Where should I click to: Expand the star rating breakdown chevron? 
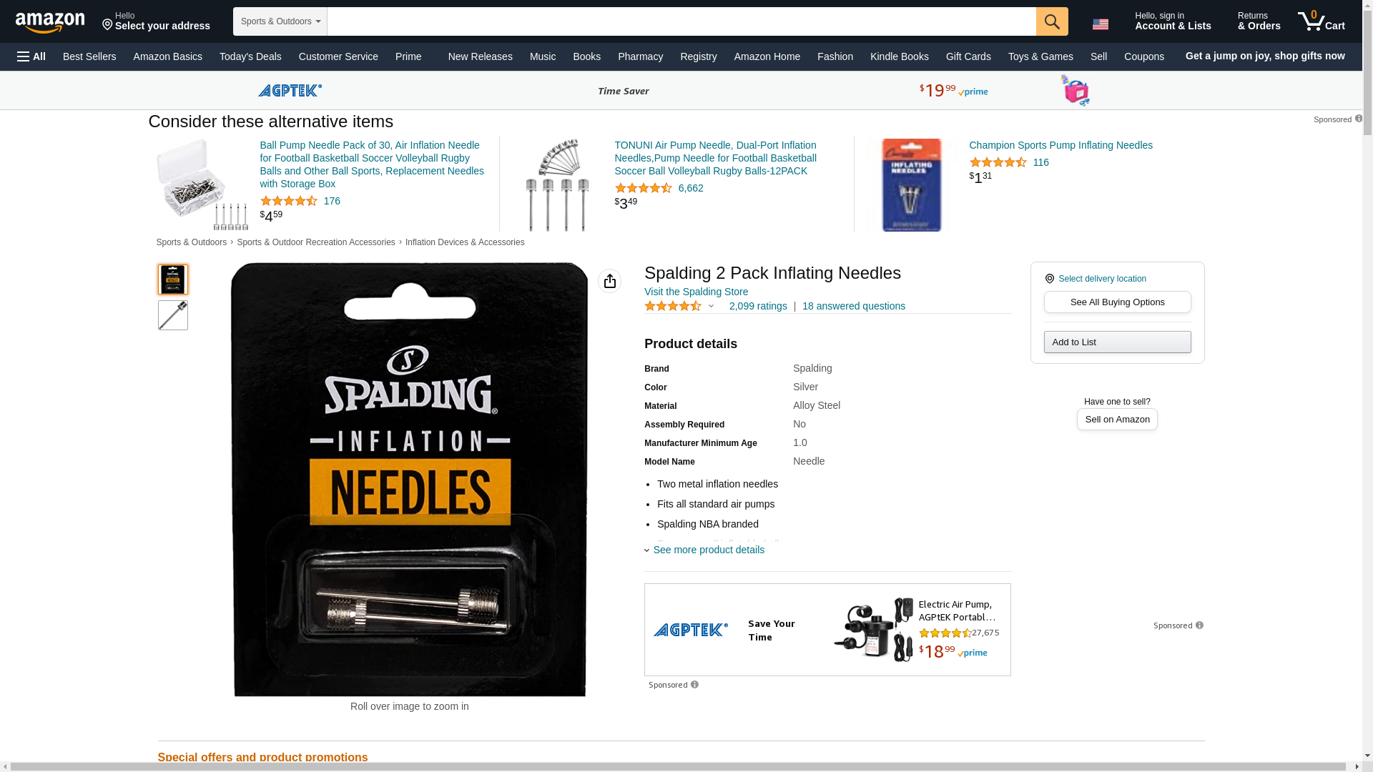click(711, 306)
